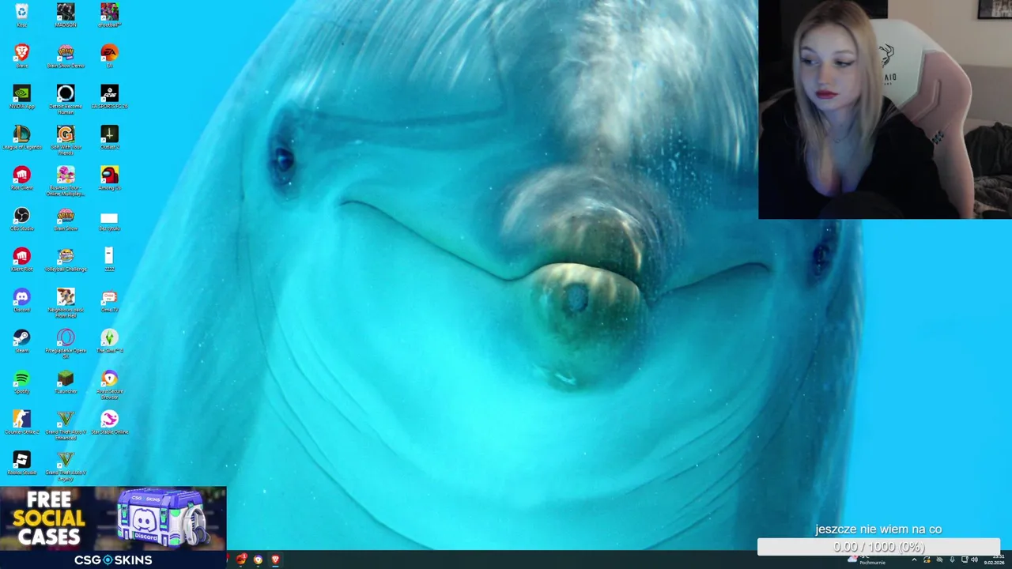Open the Brain Show shortcut

click(66, 218)
